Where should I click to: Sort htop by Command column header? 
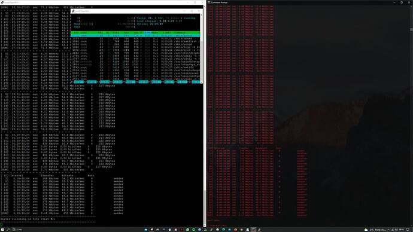click(180, 33)
